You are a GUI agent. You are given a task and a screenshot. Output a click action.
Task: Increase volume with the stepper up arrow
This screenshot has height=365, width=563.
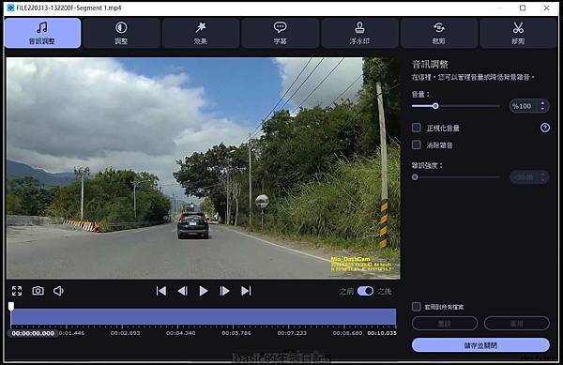tap(543, 102)
